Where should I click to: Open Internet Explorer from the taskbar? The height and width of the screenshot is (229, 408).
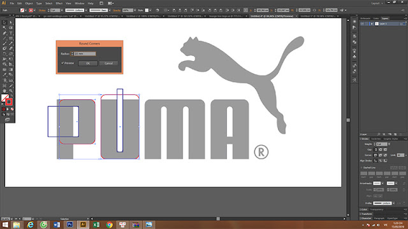coord(30,225)
